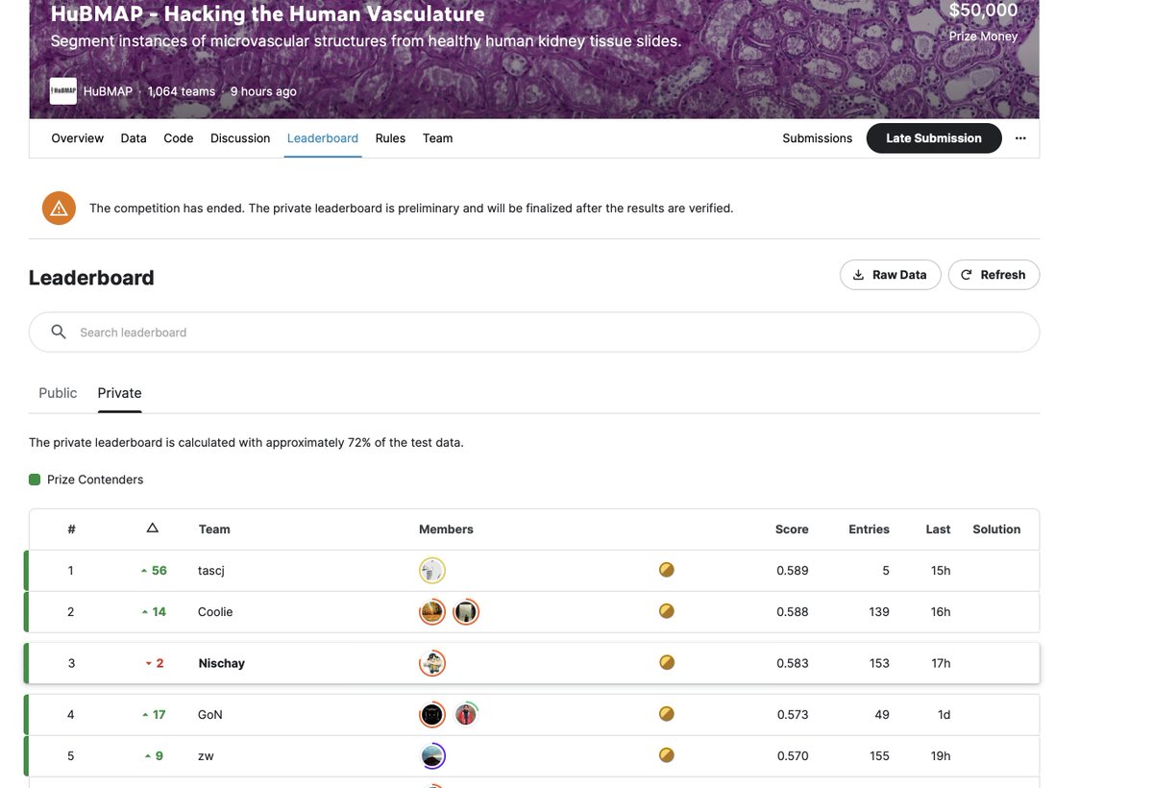Image resolution: width=1153 pixels, height=788 pixels.
Task: Open the Nischay team name
Action: pyautogui.click(x=222, y=663)
